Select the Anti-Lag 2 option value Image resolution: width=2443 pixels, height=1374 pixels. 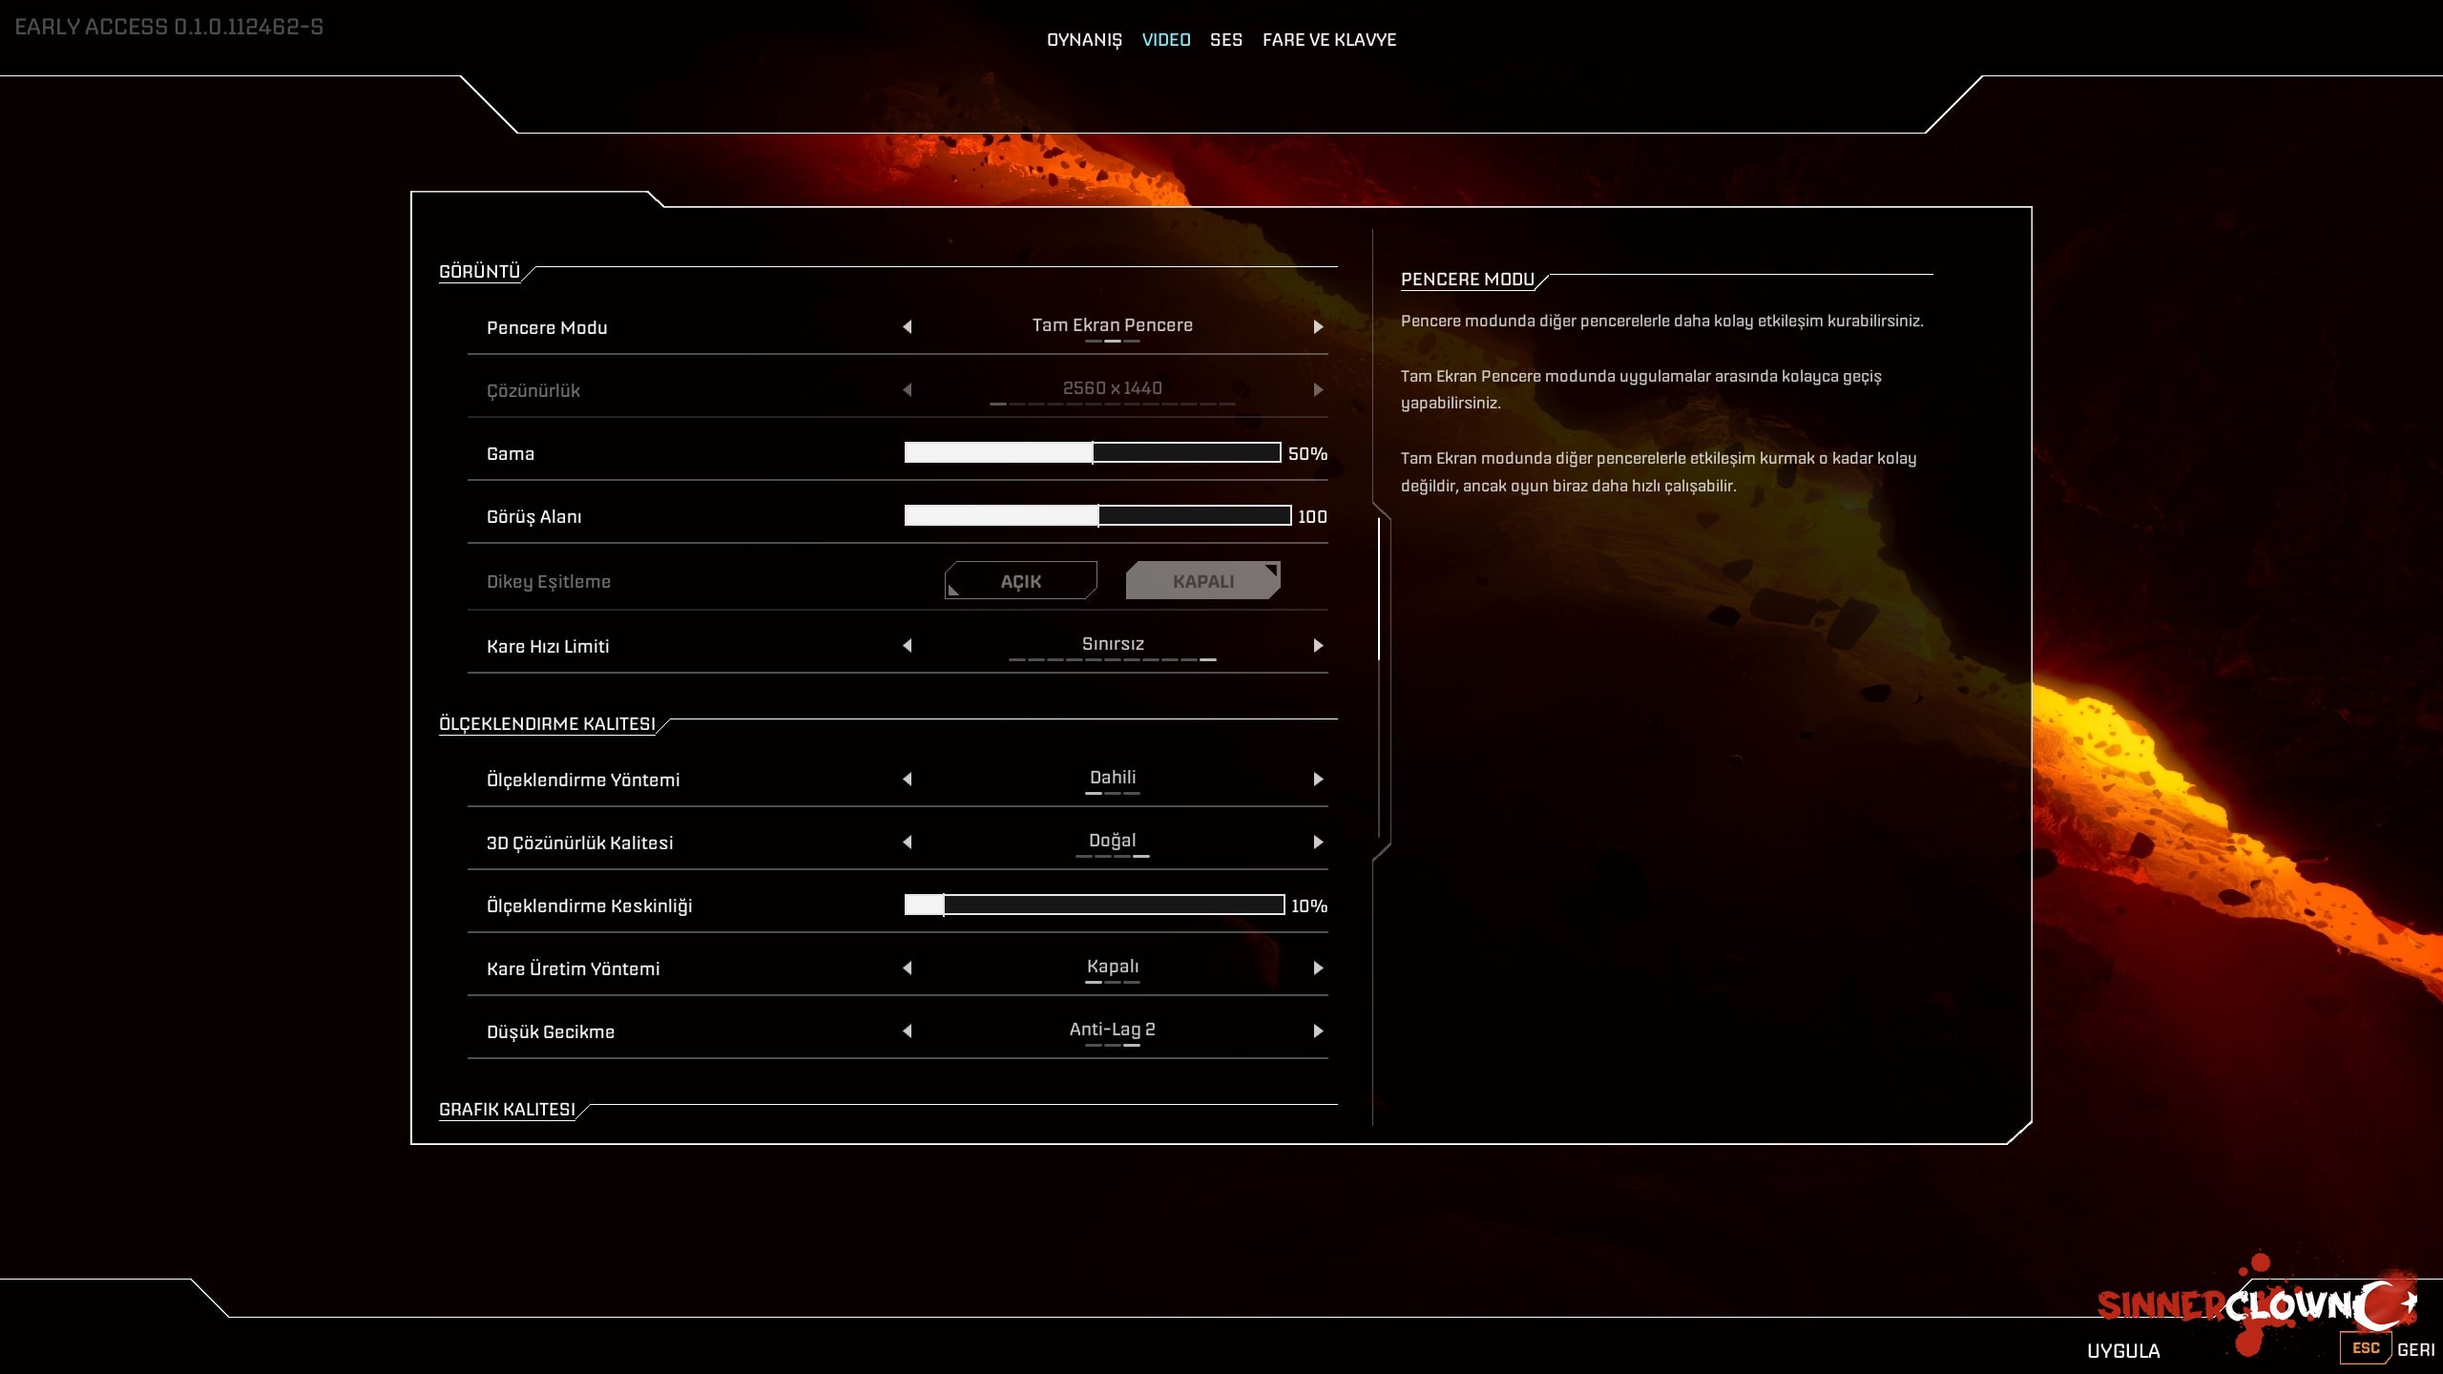[x=1113, y=1030]
